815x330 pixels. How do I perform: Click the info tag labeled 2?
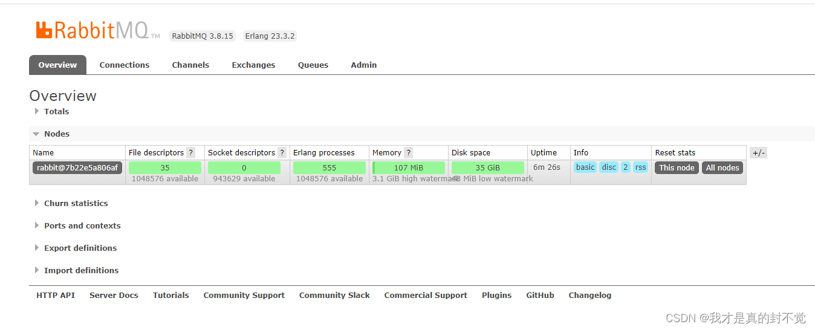click(626, 167)
